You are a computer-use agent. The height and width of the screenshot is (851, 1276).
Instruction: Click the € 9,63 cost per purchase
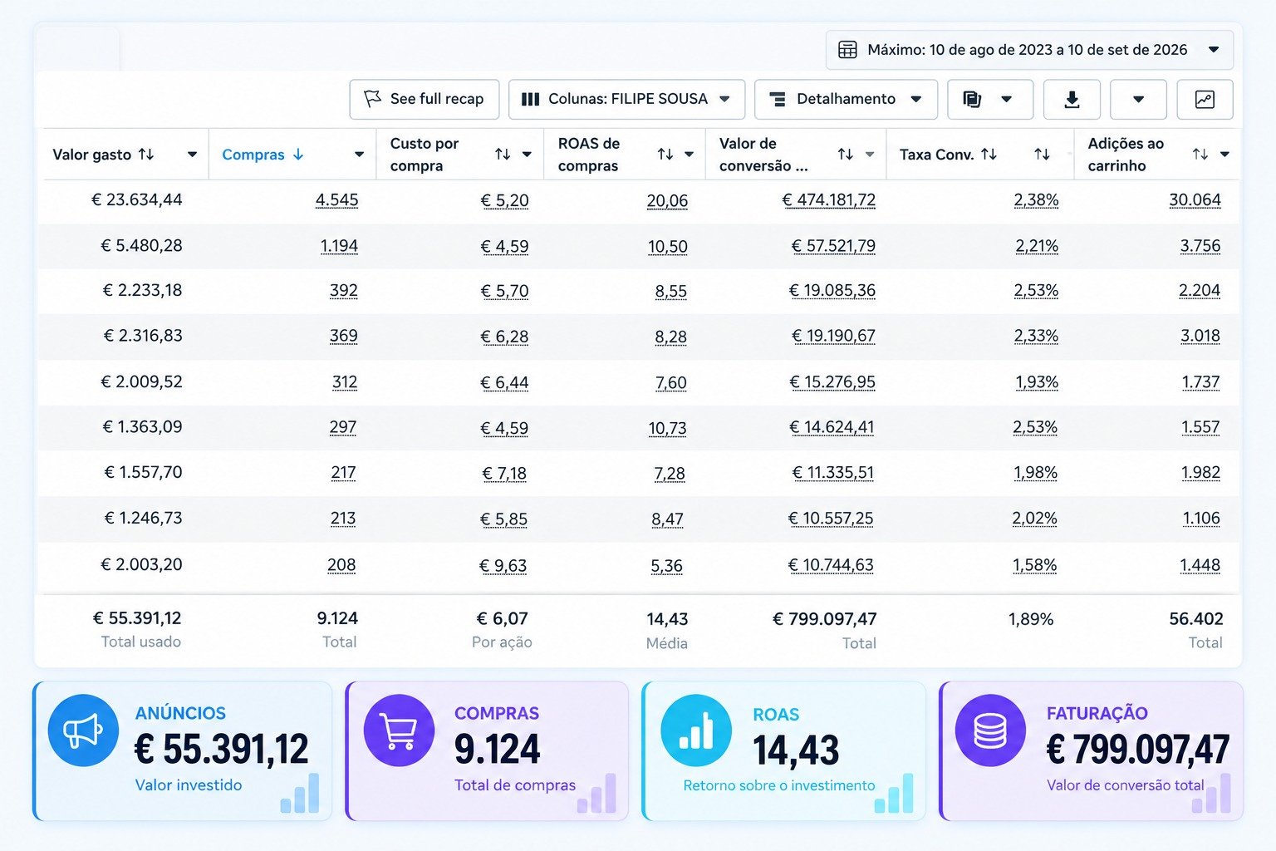(x=503, y=566)
